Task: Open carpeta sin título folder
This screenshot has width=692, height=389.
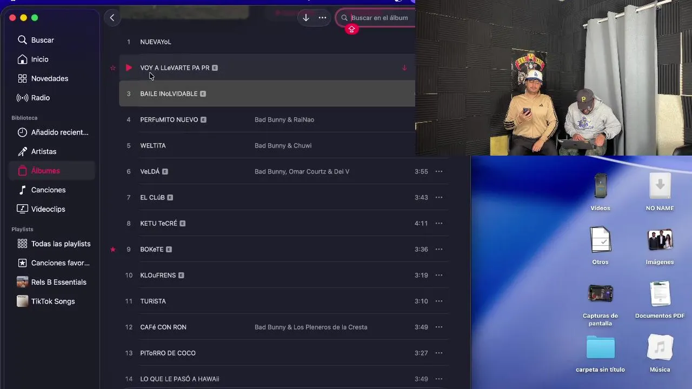Action: (600, 354)
